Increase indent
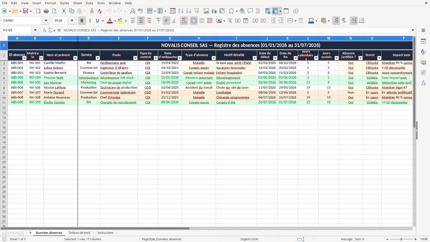 coord(273,21)
